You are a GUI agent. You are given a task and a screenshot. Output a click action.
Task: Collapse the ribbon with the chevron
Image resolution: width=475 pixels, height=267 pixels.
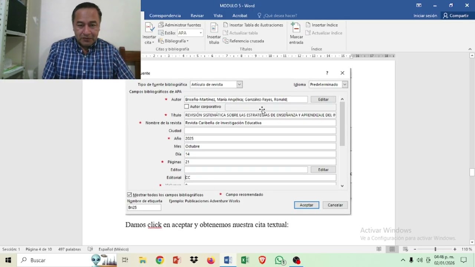pyautogui.click(x=470, y=49)
